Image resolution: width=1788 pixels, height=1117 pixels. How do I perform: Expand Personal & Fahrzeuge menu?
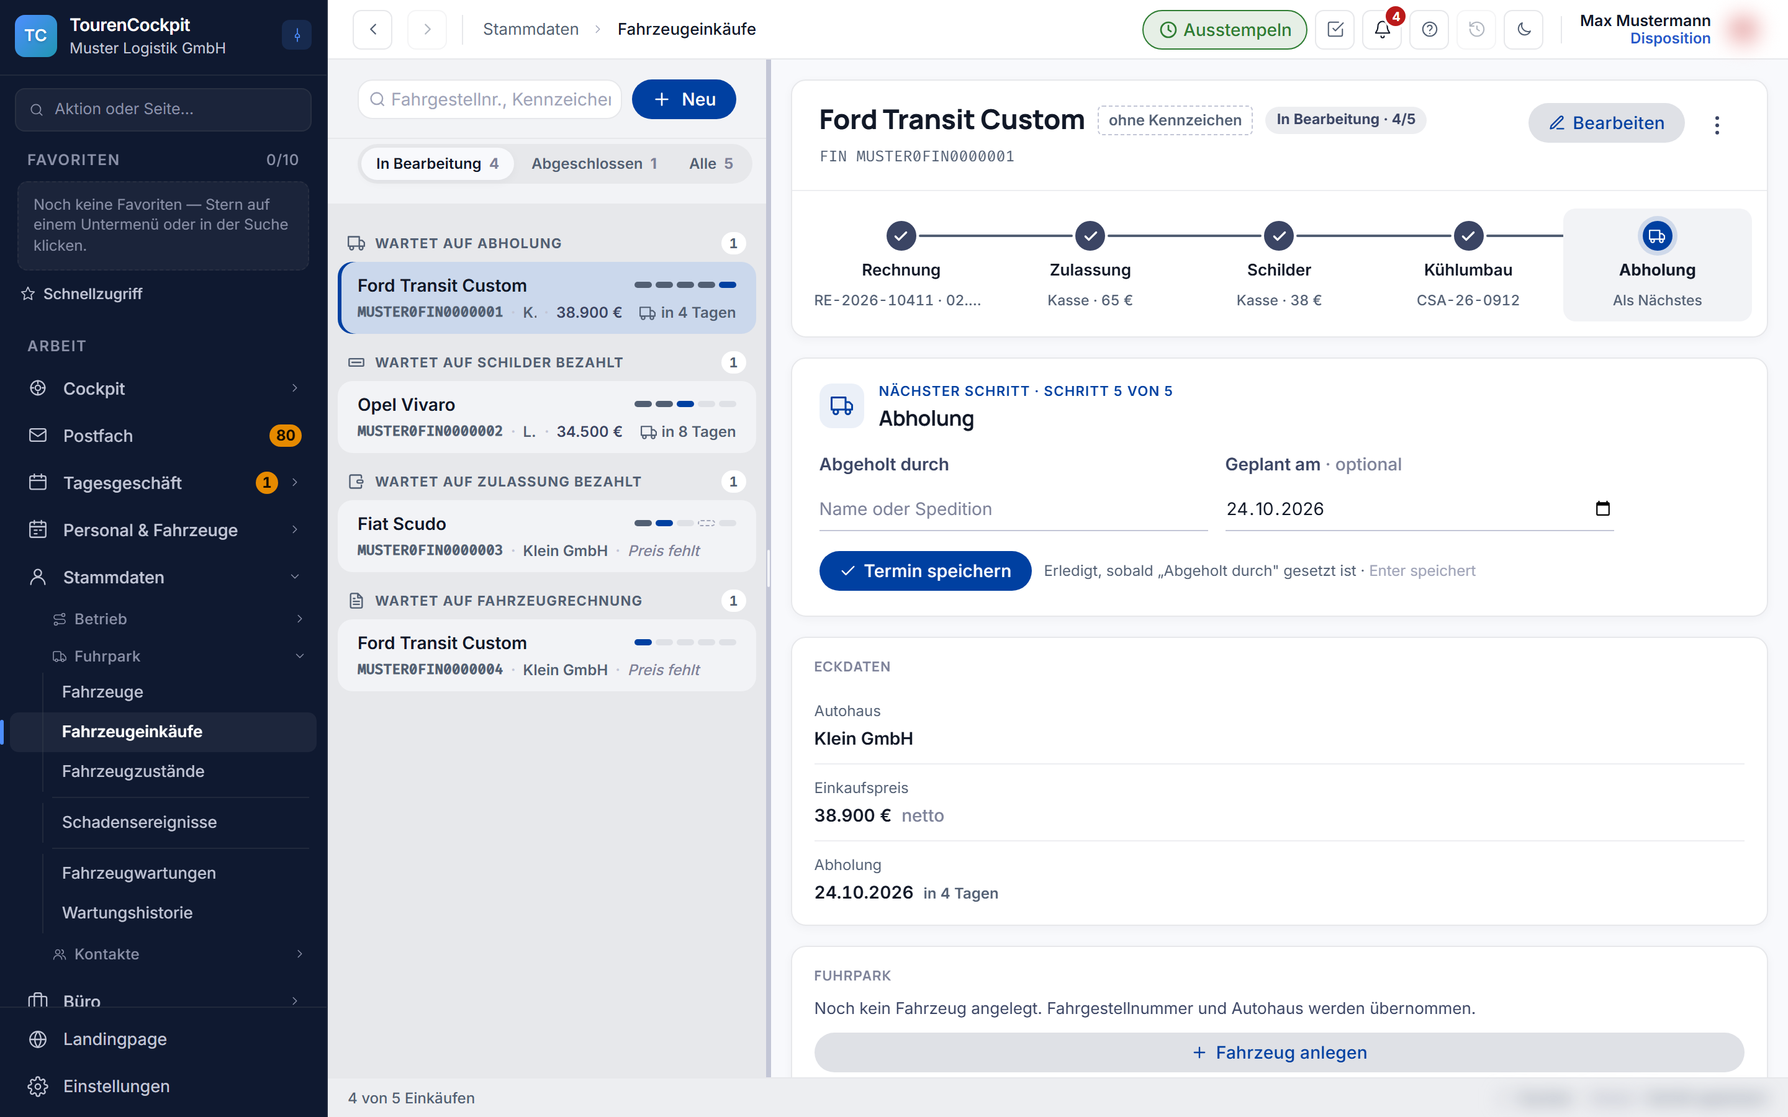pyautogui.click(x=163, y=530)
